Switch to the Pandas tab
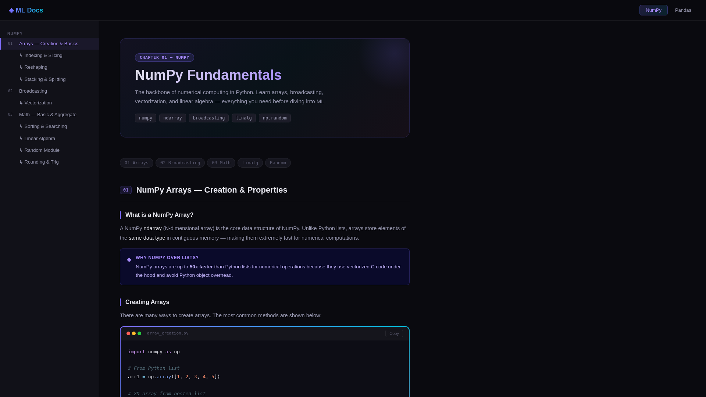Image resolution: width=706 pixels, height=397 pixels. pos(683,10)
